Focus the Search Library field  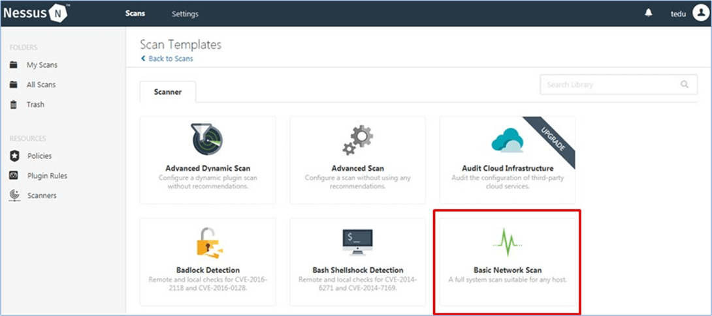tap(619, 84)
